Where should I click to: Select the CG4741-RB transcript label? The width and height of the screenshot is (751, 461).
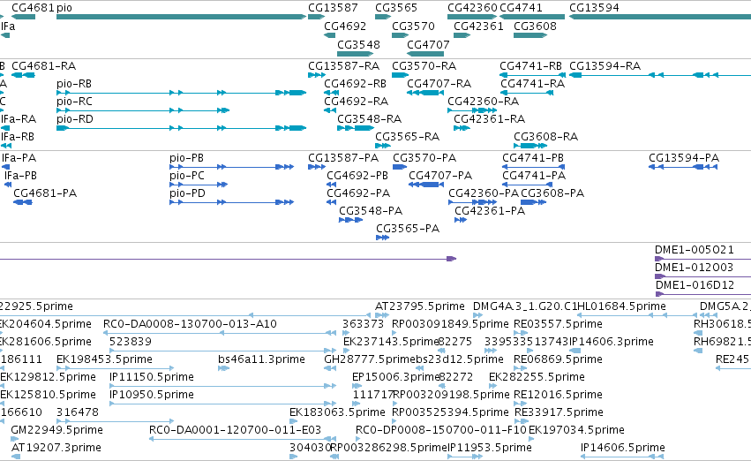[530, 65]
